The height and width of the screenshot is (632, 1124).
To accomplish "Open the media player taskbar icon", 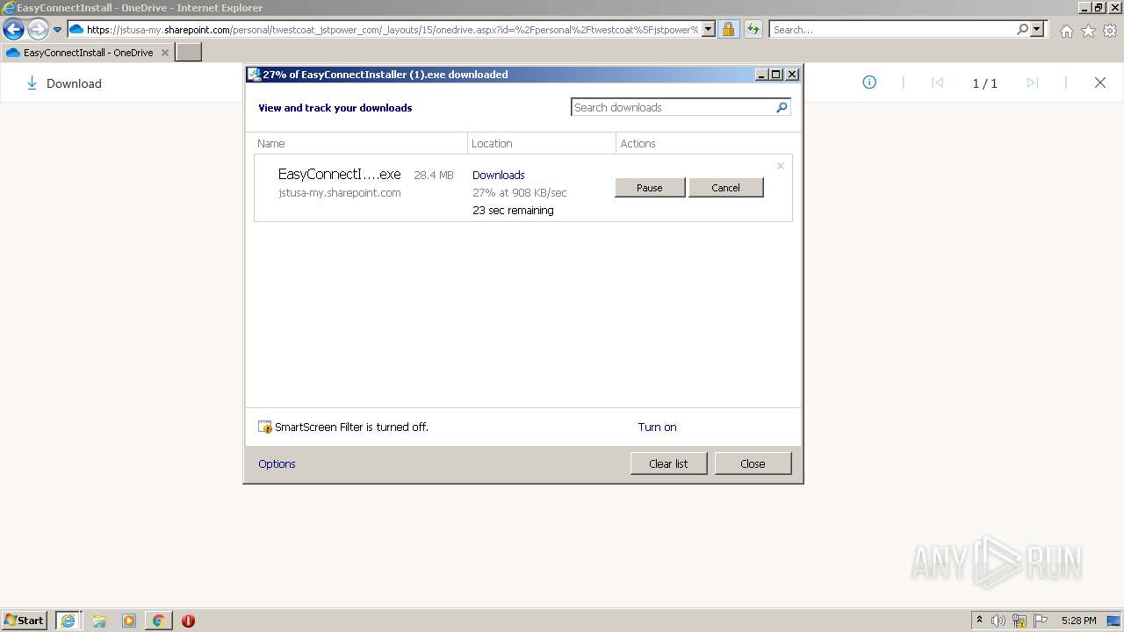I will (x=129, y=621).
